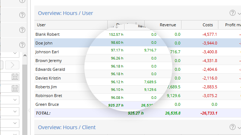Collapse the Overview: Hours / Client section chevron
This screenshot has height=135, width=241.
(x=239, y=128)
